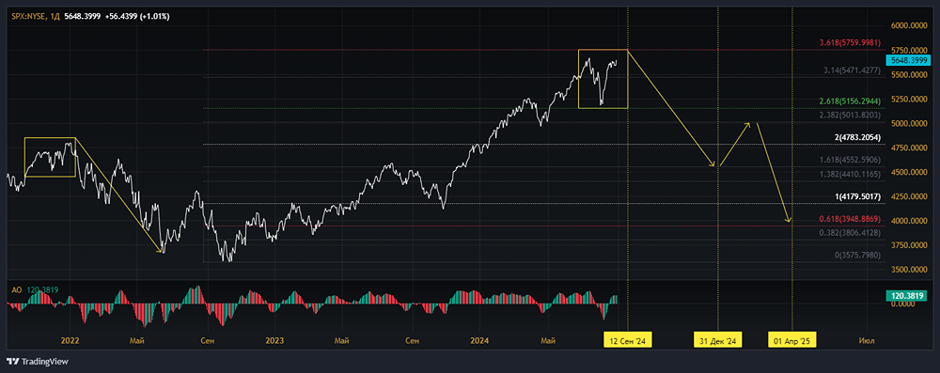Select the 0.382(3806.4128) Fibonacci label

[x=851, y=233]
